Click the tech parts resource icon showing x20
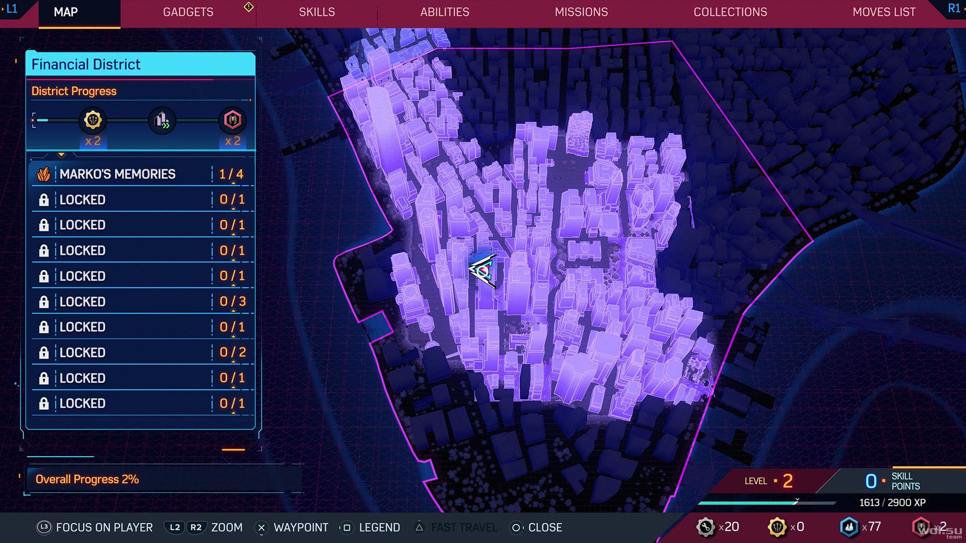 click(x=705, y=527)
